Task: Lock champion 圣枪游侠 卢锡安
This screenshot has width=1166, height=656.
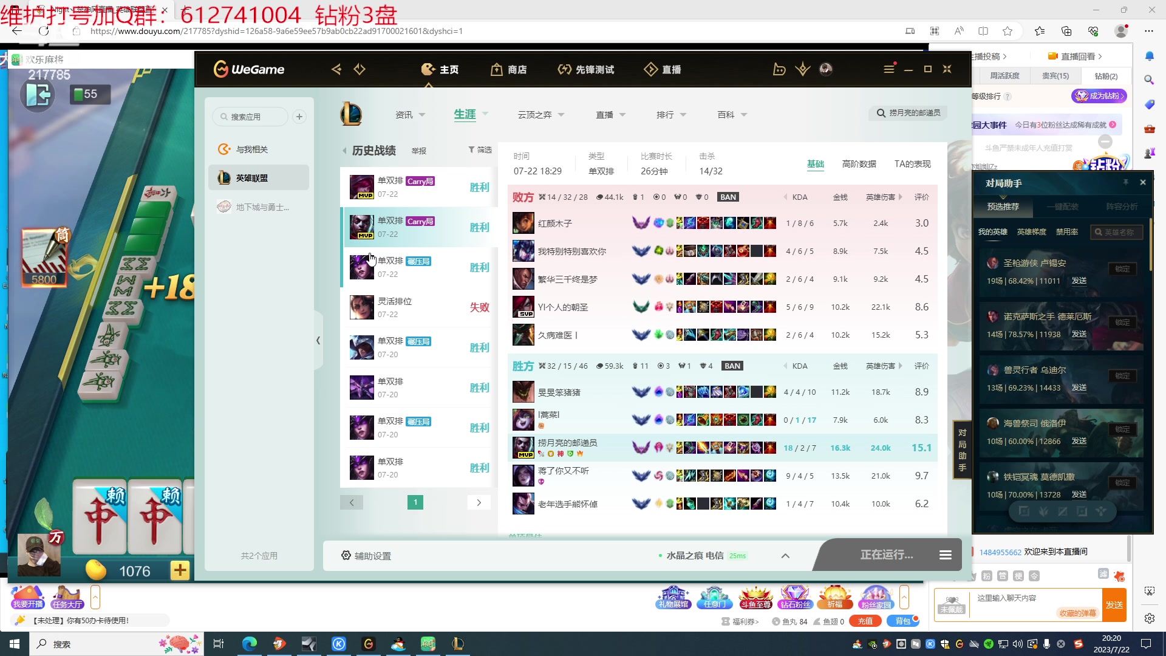Action: click(1122, 269)
